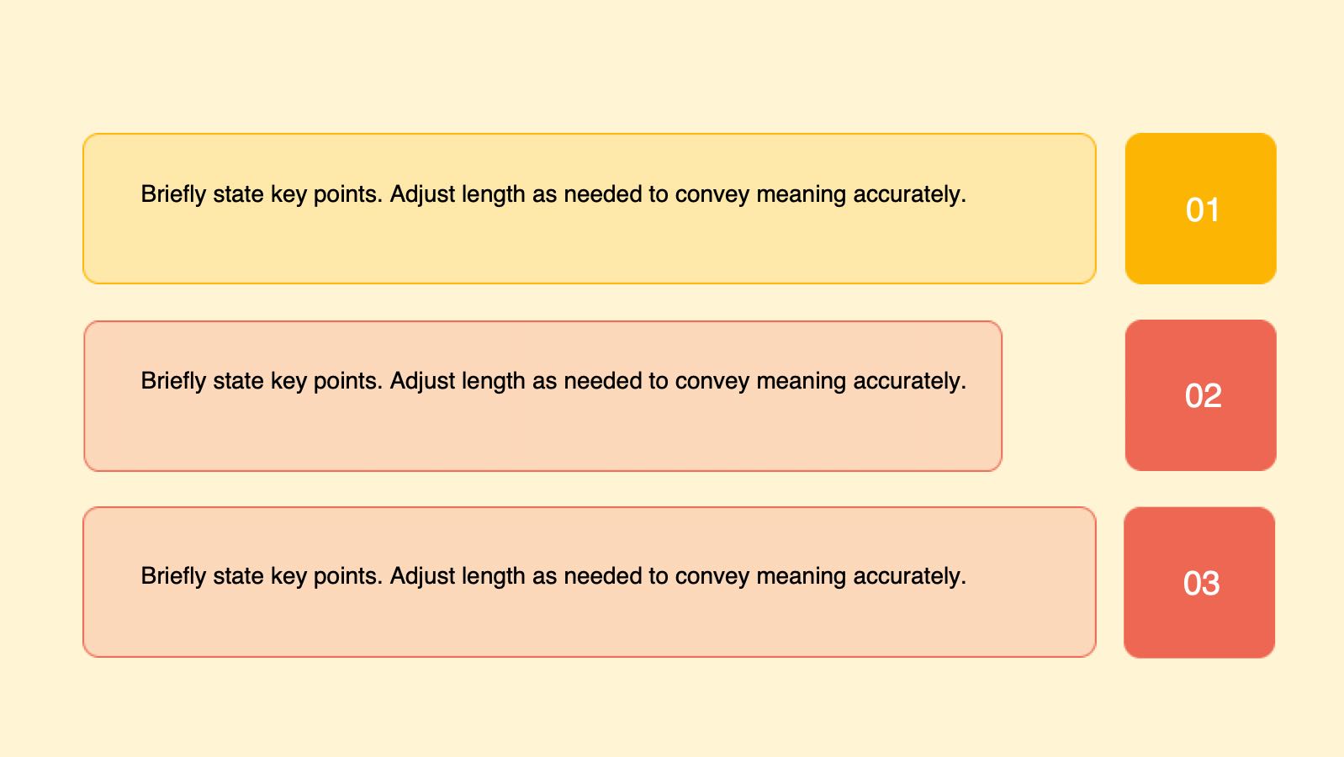Click the "02" number label
Viewport: 1344px width, 757px height.
(x=1203, y=396)
